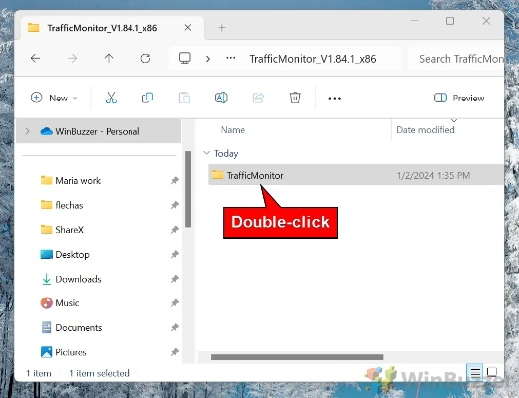Select the TrafficMonitor_V1.84.1_x86 tab
Image resolution: width=519 pixels, height=398 pixels.
(112, 28)
